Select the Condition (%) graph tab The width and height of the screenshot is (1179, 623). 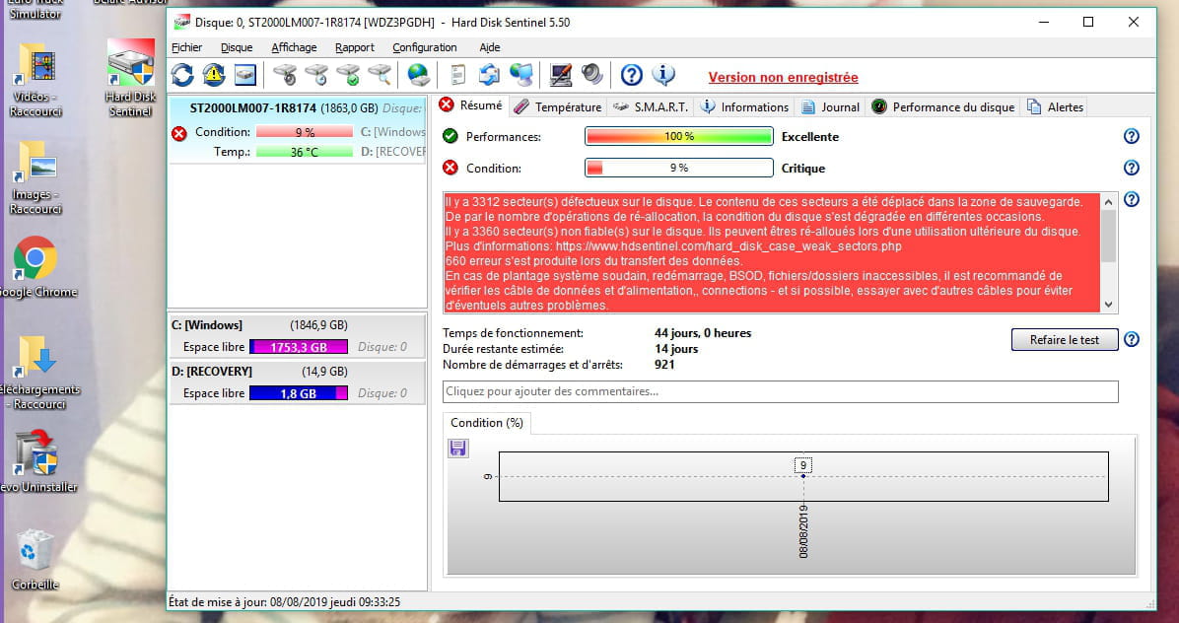click(487, 423)
